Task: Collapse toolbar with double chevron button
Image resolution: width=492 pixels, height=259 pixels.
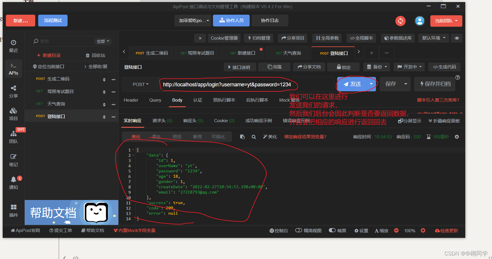Action: pos(200,38)
